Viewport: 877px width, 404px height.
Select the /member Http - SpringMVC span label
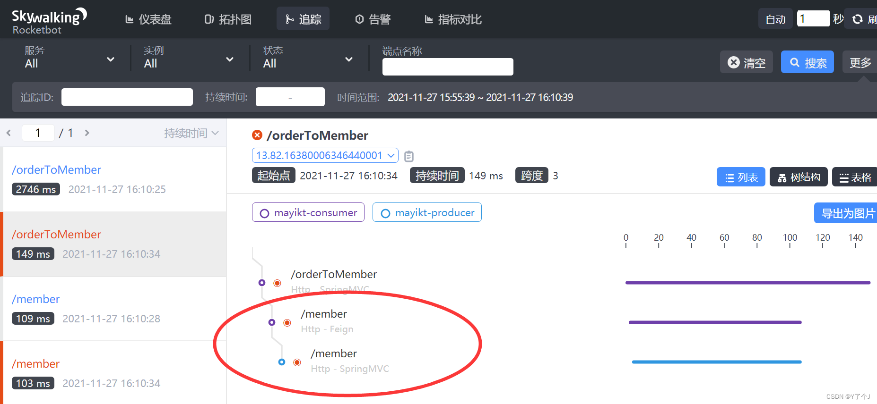pyautogui.click(x=350, y=361)
